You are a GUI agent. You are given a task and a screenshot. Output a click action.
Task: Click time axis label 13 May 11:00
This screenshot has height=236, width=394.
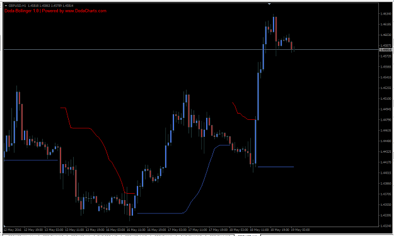click(x=74, y=230)
